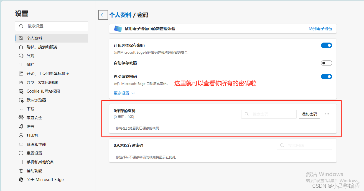Select 开始、主页和新建标签页 settings
Image resolution: width=364 pixels, height=191 pixels.
click(52, 74)
